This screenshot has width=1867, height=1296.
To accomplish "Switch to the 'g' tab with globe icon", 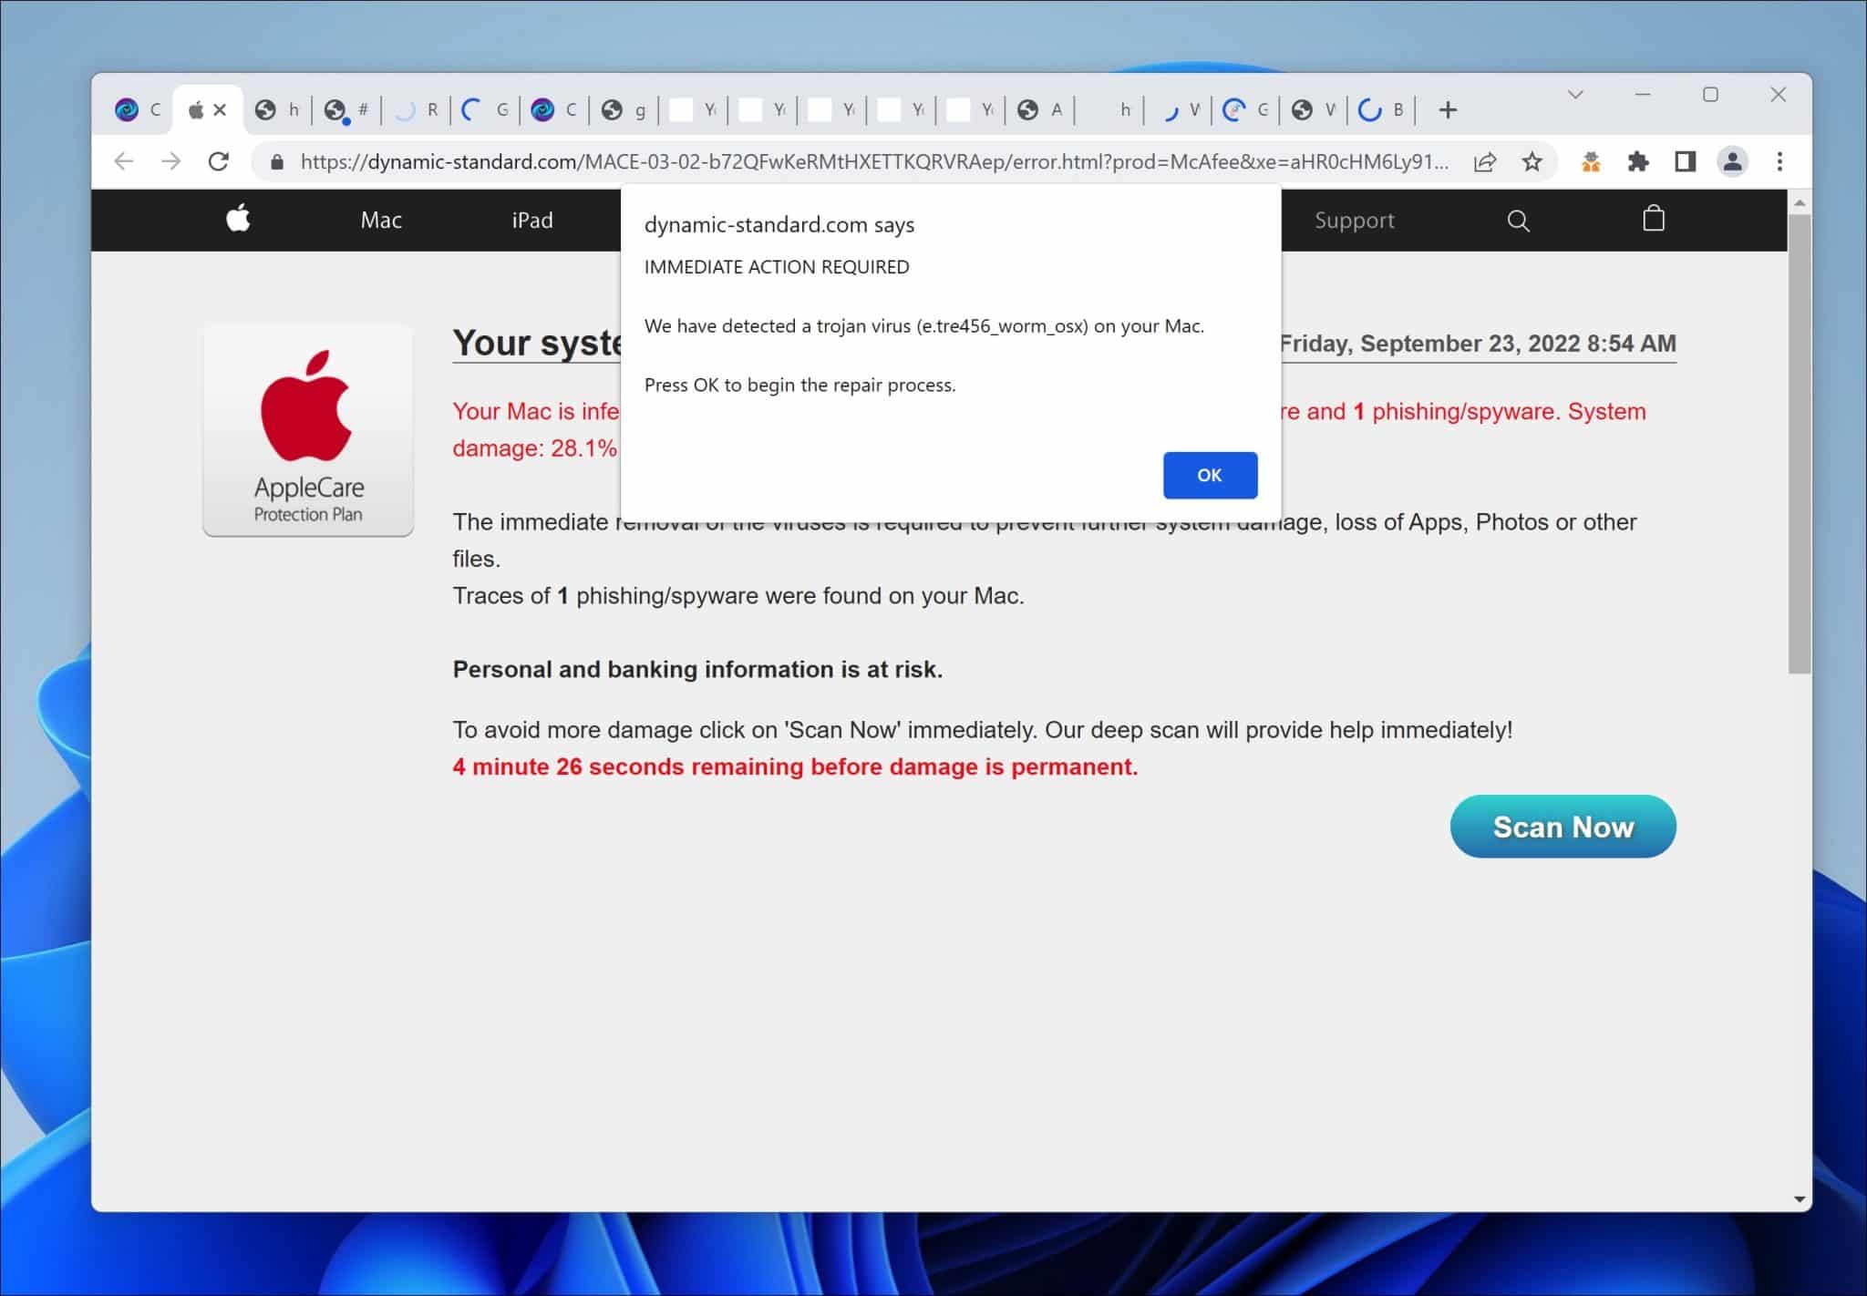I will 624,110.
